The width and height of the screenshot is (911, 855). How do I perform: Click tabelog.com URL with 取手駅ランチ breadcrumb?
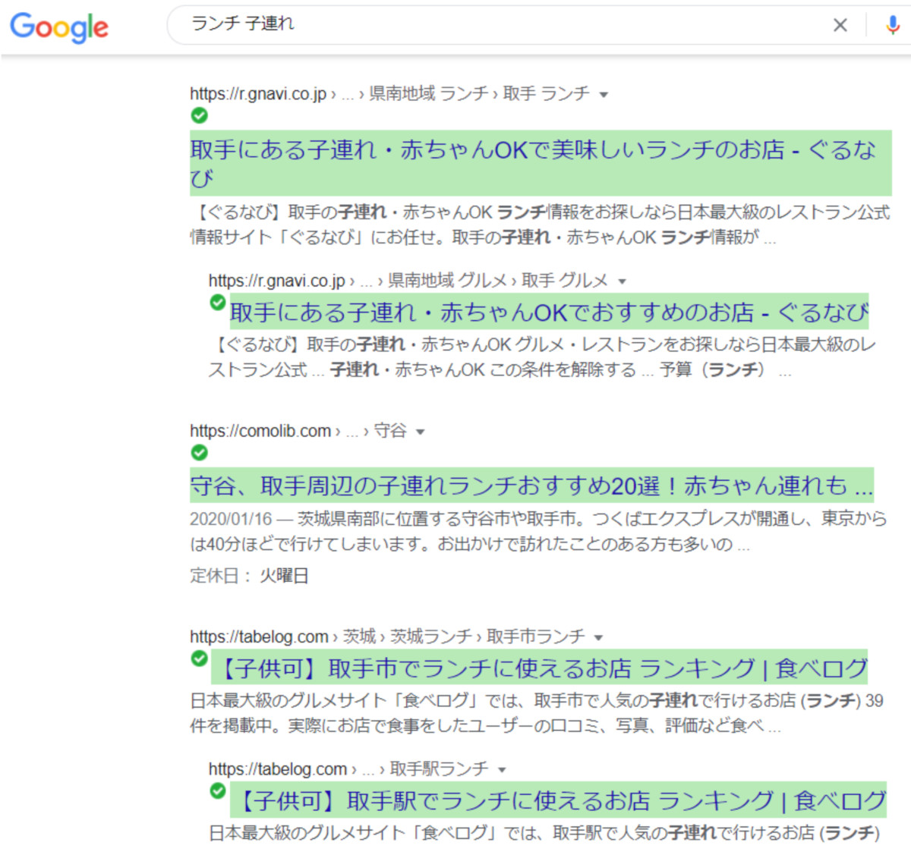coord(278,769)
